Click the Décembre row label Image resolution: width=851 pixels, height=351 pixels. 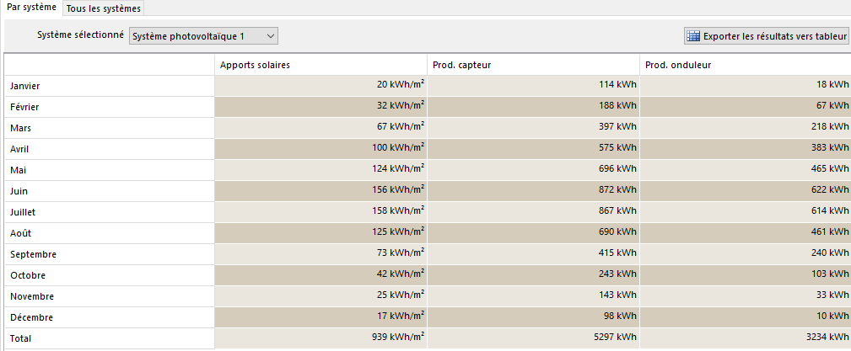pos(109,317)
